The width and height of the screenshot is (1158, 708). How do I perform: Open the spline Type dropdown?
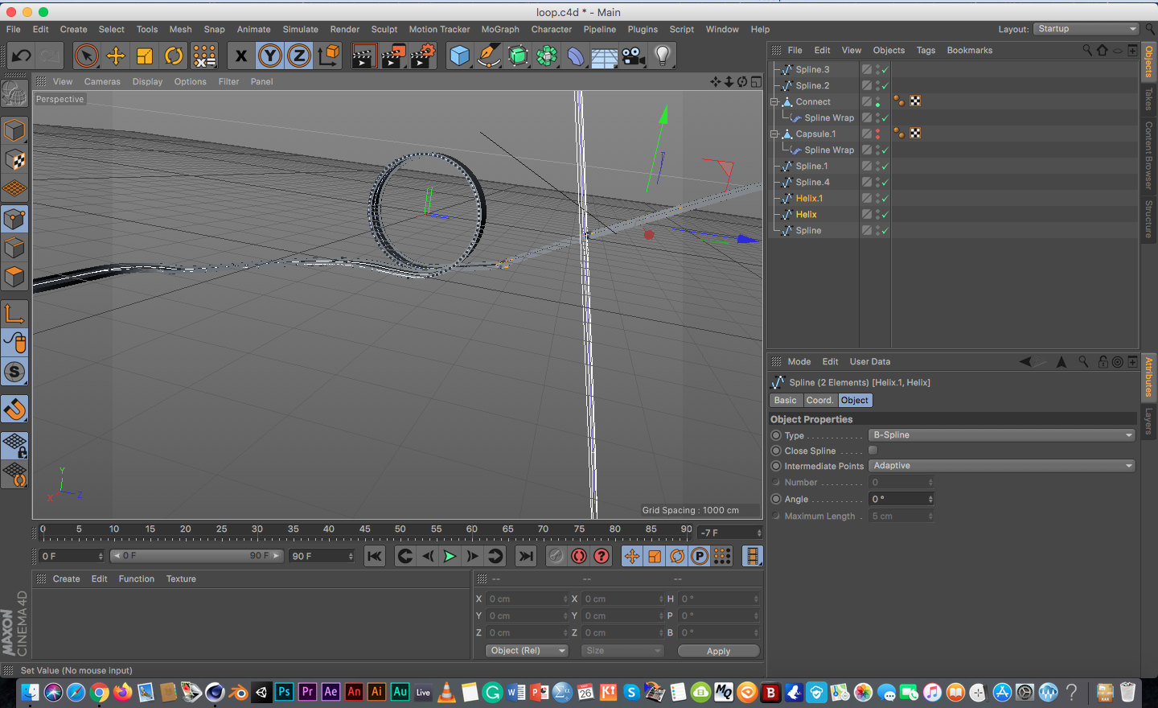tap(1001, 435)
